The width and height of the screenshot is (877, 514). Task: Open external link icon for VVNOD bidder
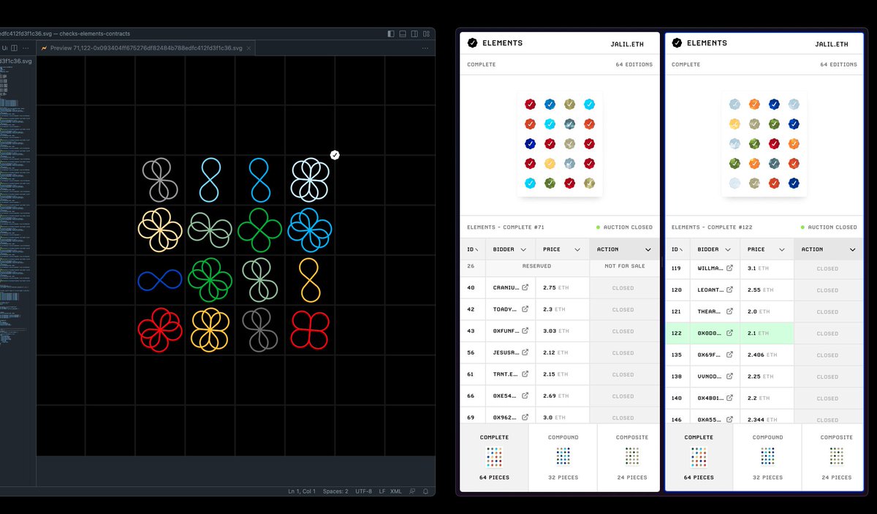(x=729, y=377)
